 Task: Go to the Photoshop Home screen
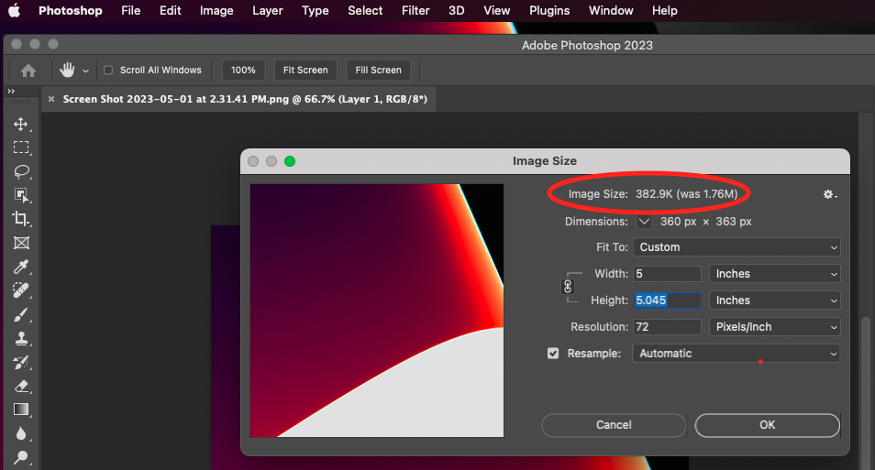coord(28,71)
